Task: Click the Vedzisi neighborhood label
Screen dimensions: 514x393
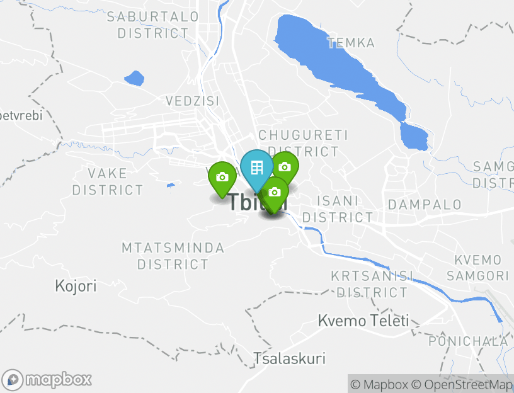Action: (192, 101)
